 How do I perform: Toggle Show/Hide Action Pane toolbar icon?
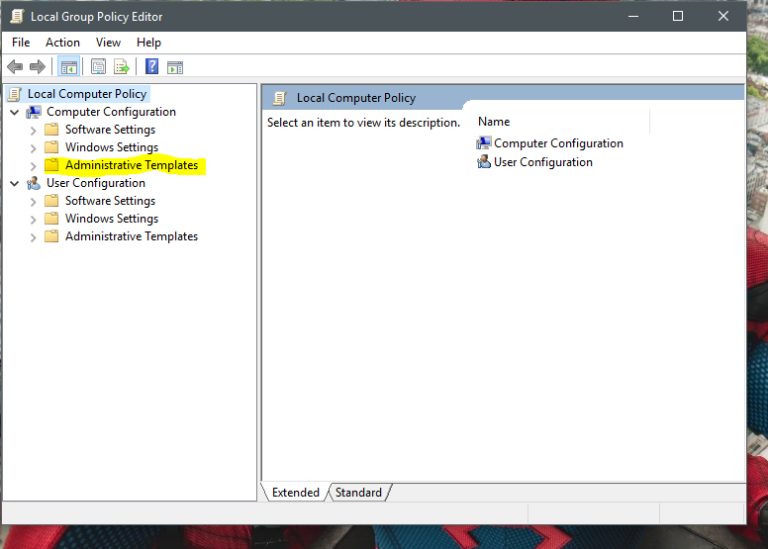click(175, 67)
